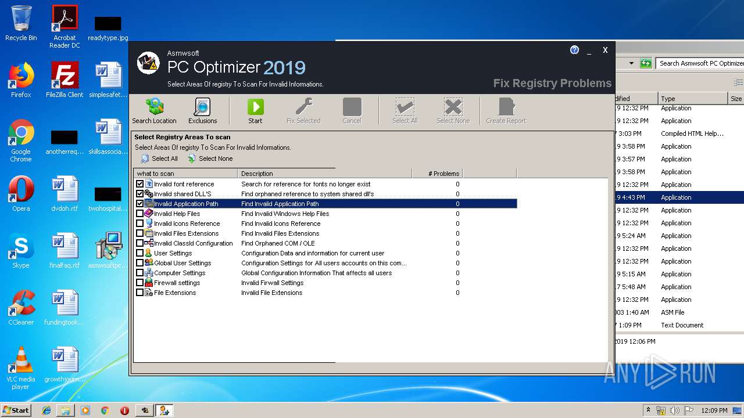Click the volume speaker tray icon
Viewport: 744px width, 418px height.
tap(675, 410)
